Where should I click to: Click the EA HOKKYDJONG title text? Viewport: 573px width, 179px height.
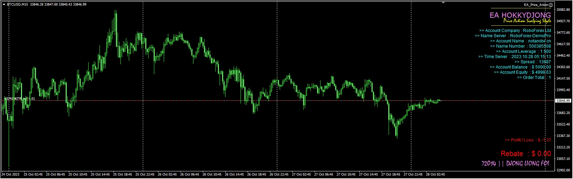click(520, 15)
